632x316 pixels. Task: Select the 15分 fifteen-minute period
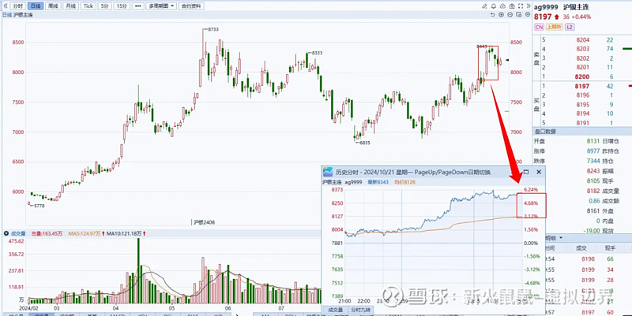(122, 6)
